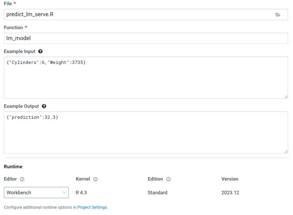Click the info icon next to Kernel
This screenshot has width=293, height=215.
point(95,179)
